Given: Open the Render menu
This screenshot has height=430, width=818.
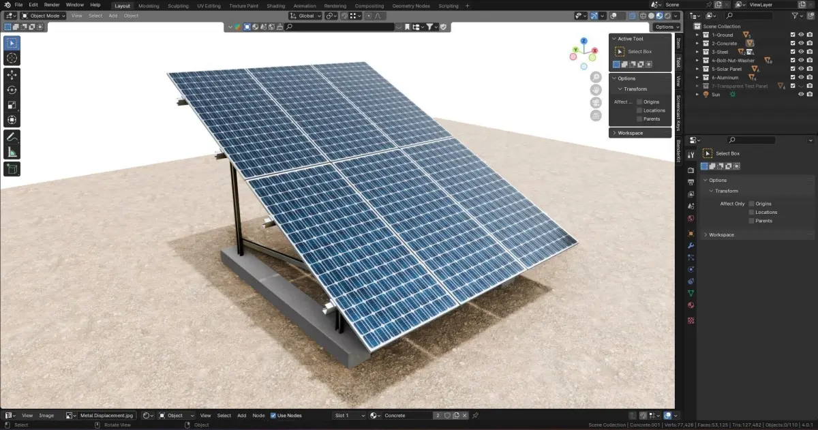Looking at the screenshot, I should click(52, 5).
